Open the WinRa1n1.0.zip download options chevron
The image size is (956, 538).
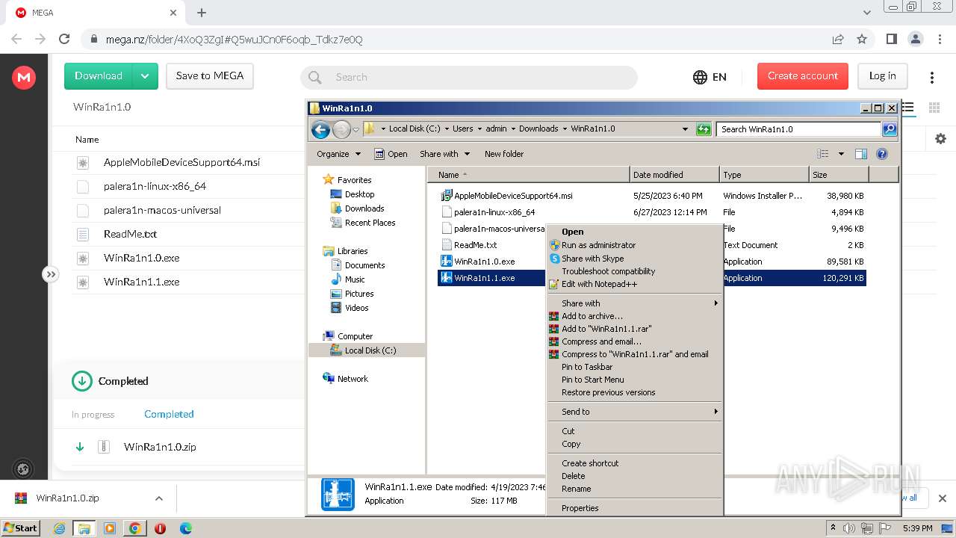[158, 498]
